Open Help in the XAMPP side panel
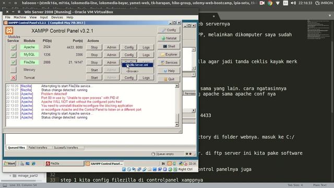The width and height of the screenshot is (334, 188). coord(169,71)
